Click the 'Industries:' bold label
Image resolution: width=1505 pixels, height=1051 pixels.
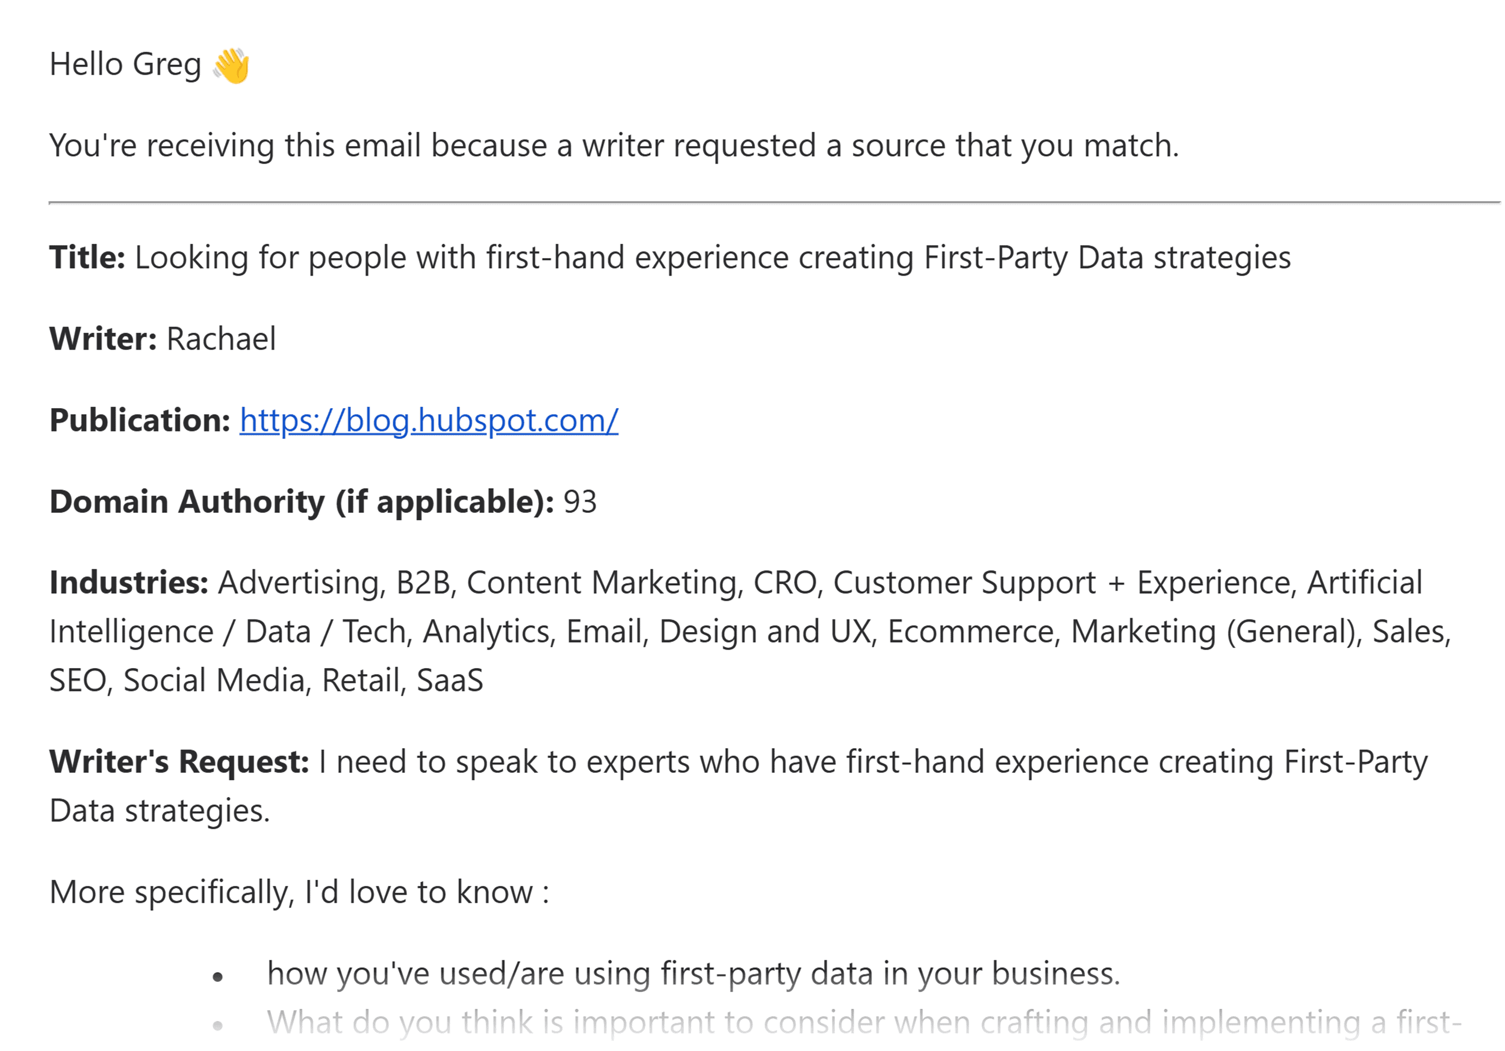point(129,583)
